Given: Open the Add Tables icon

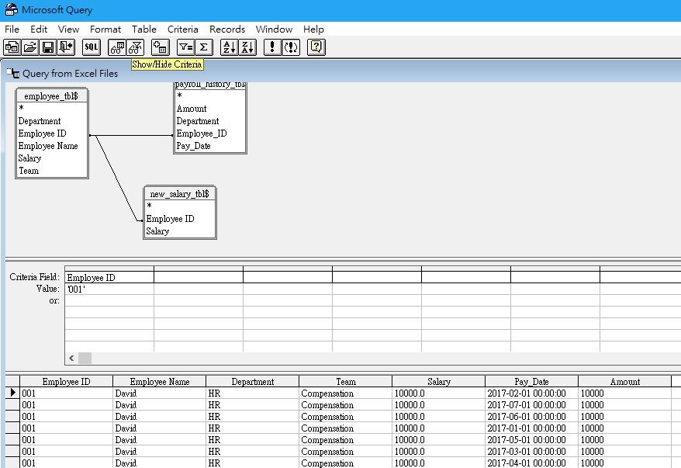Looking at the screenshot, I should pyautogui.click(x=160, y=47).
